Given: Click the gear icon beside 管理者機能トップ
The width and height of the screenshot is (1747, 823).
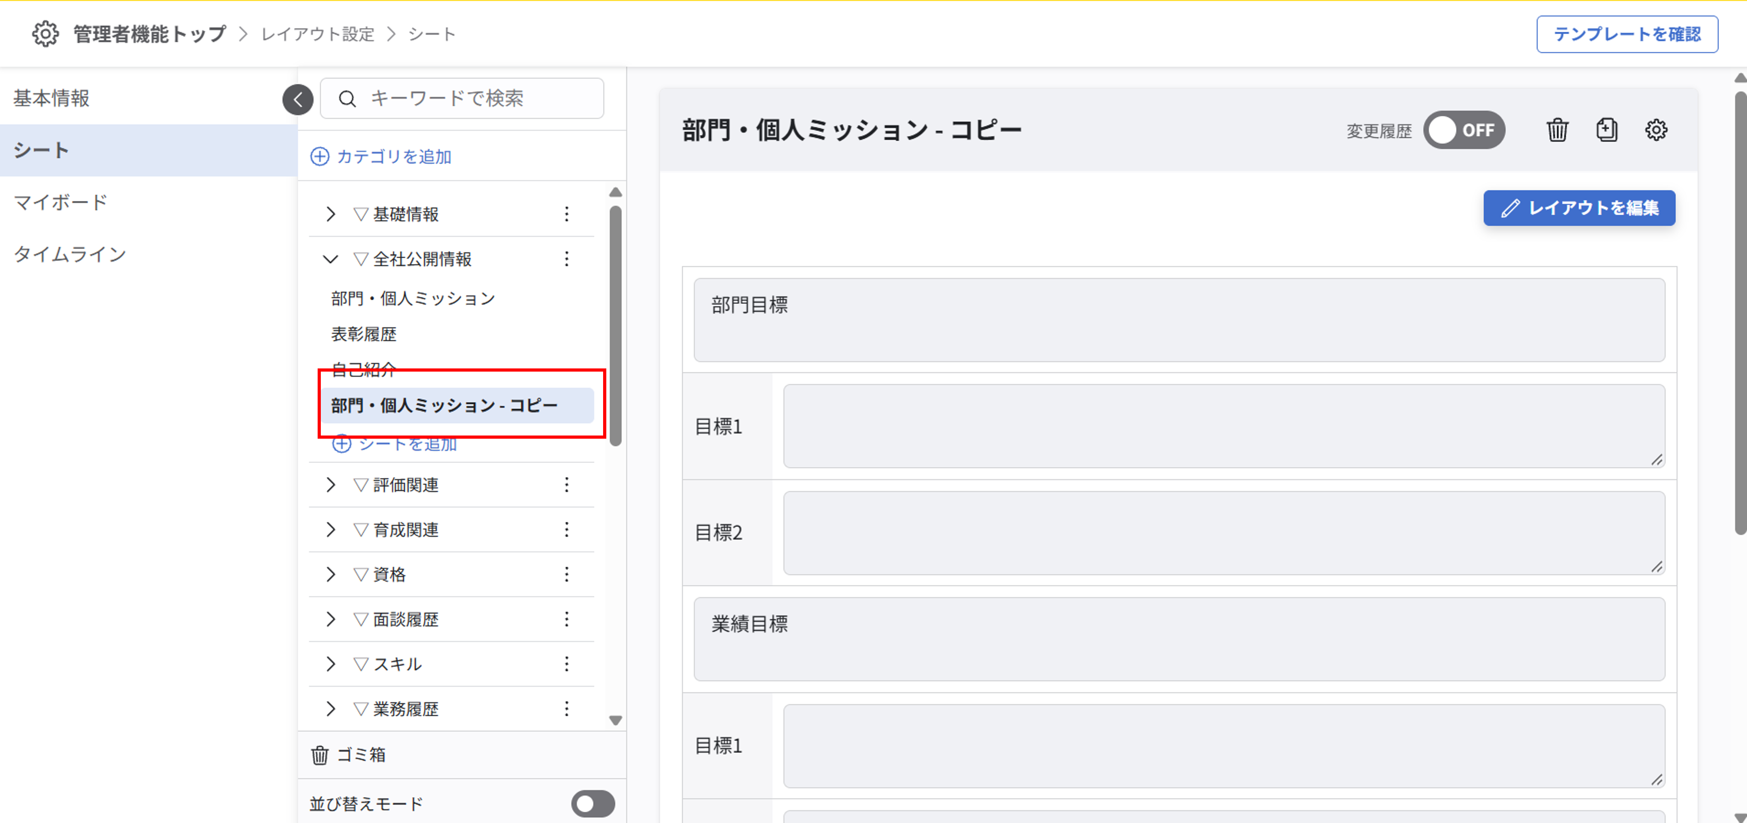Looking at the screenshot, I should tap(45, 34).
